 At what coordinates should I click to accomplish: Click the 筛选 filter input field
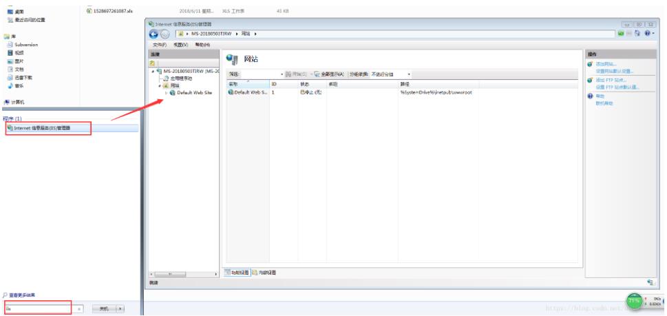(x=260, y=74)
